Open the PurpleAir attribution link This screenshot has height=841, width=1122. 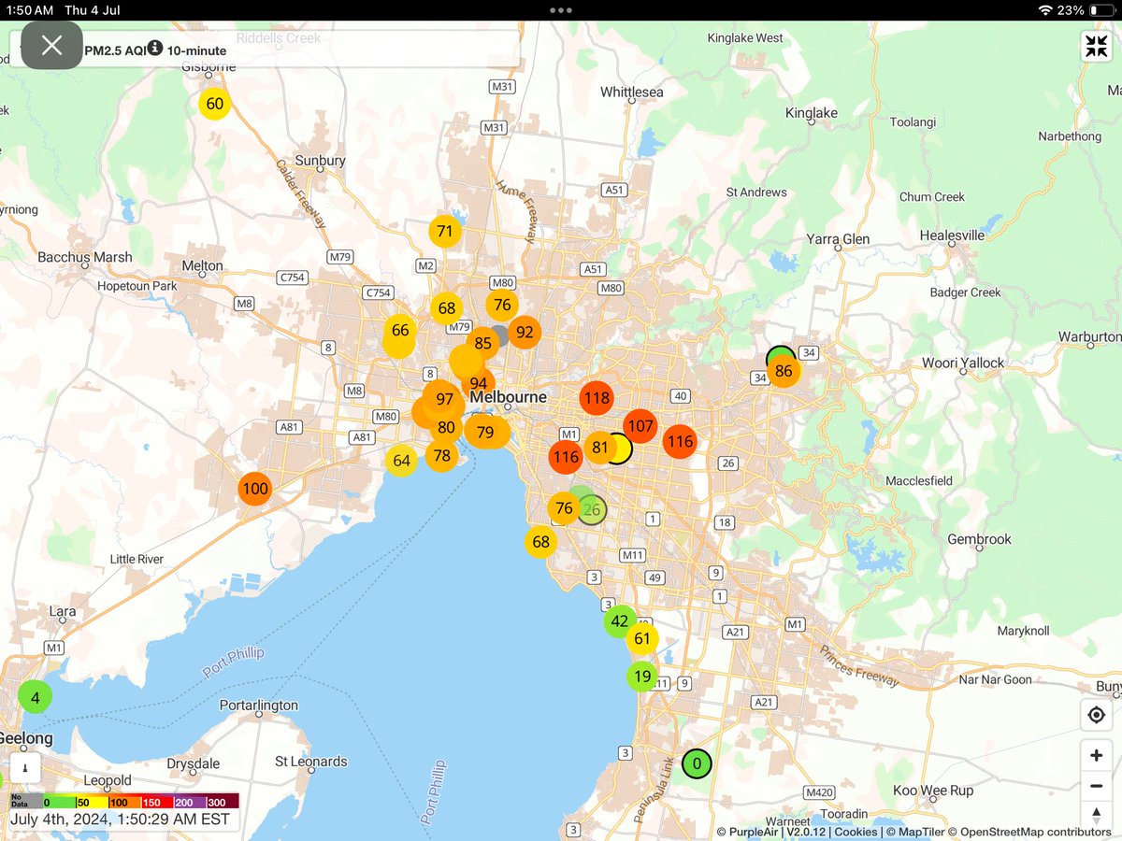click(x=754, y=832)
